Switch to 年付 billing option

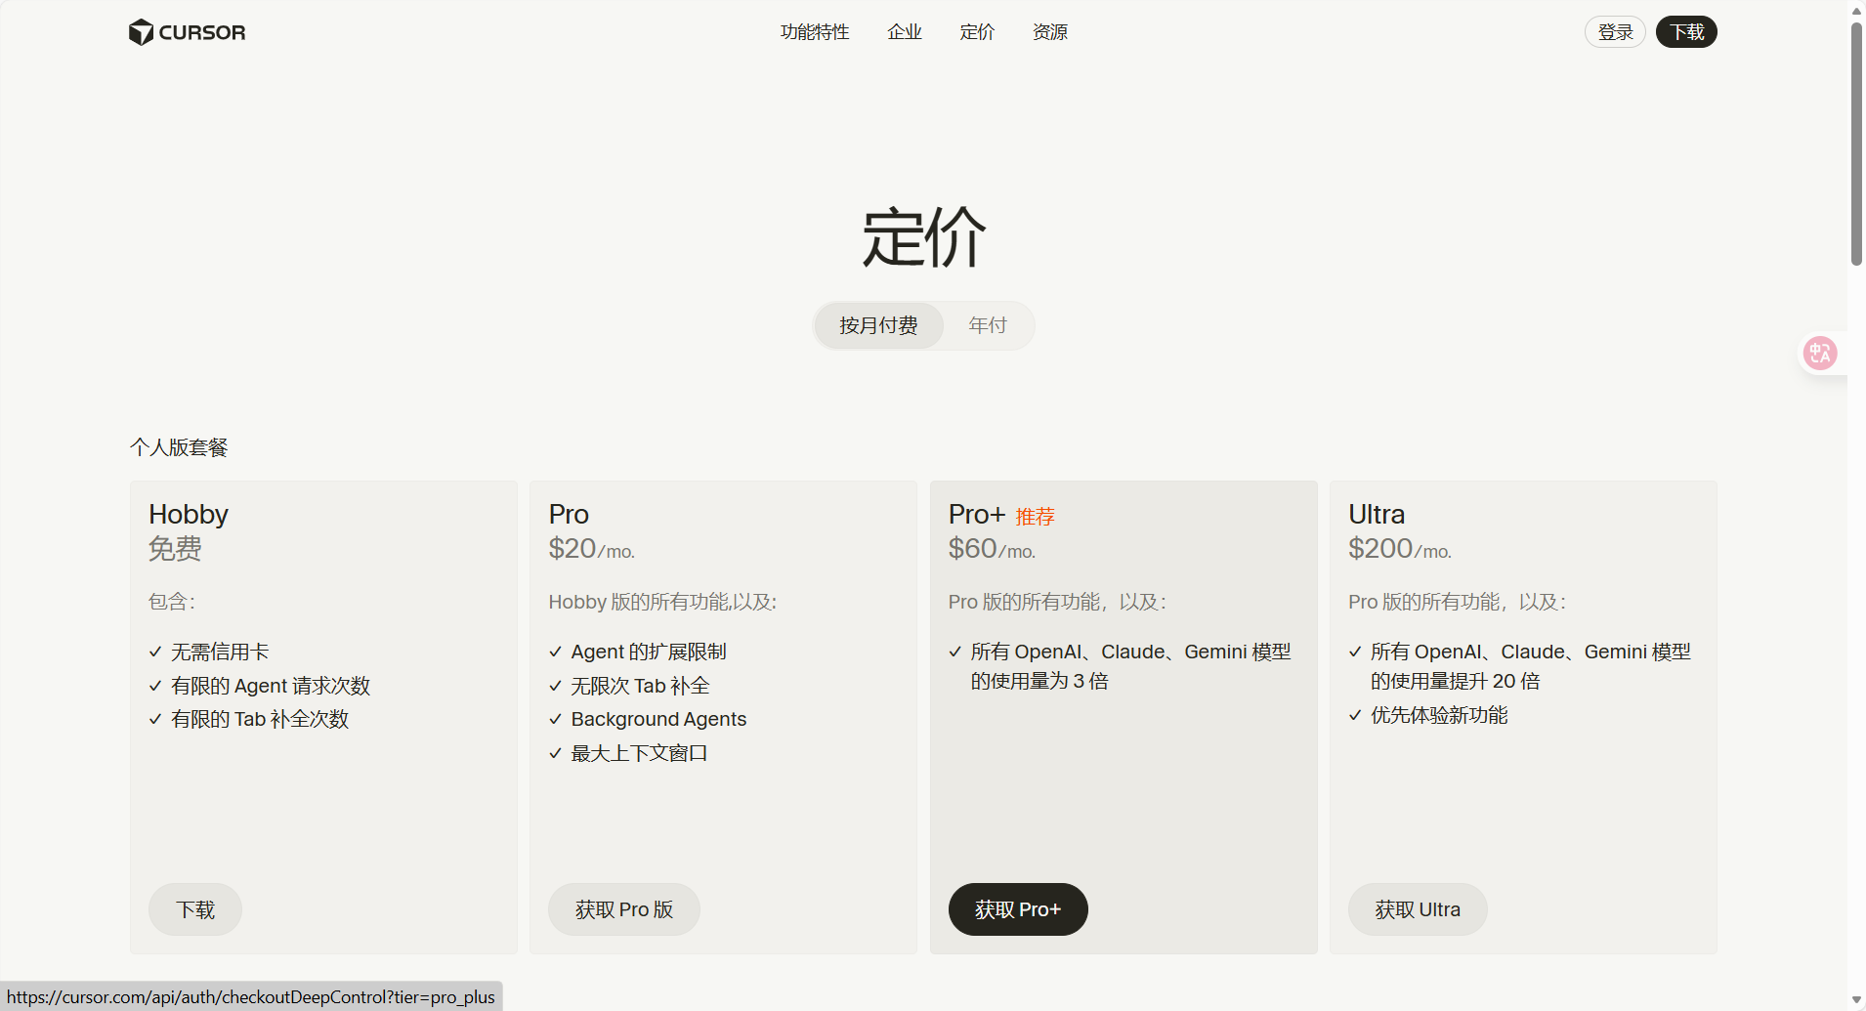pyautogui.click(x=988, y=325)
